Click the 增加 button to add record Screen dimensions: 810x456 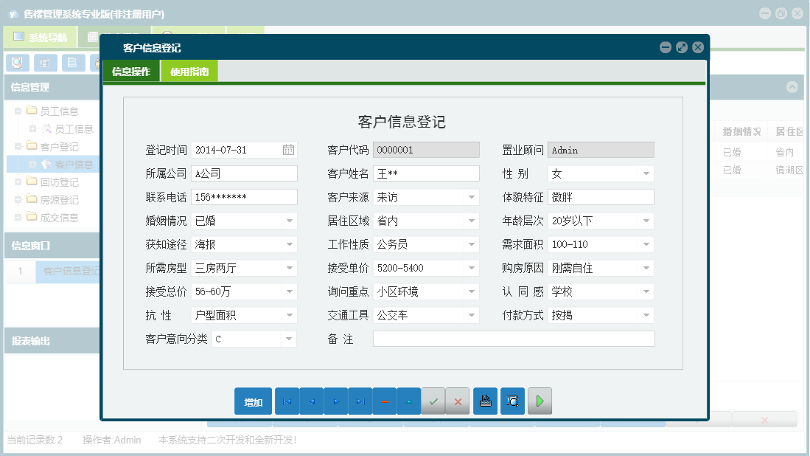point(253,401)
